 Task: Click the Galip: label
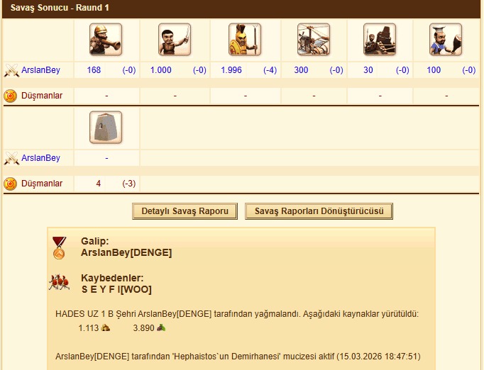coord(95,241)
